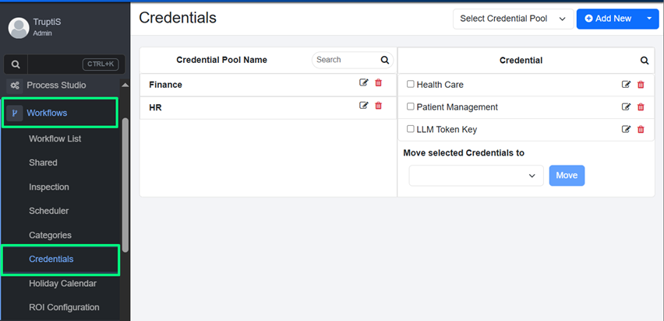Tick the Patient Management checkbox
Screen dimensions: 664x321
pyautogui.click(x=411, y=106)
